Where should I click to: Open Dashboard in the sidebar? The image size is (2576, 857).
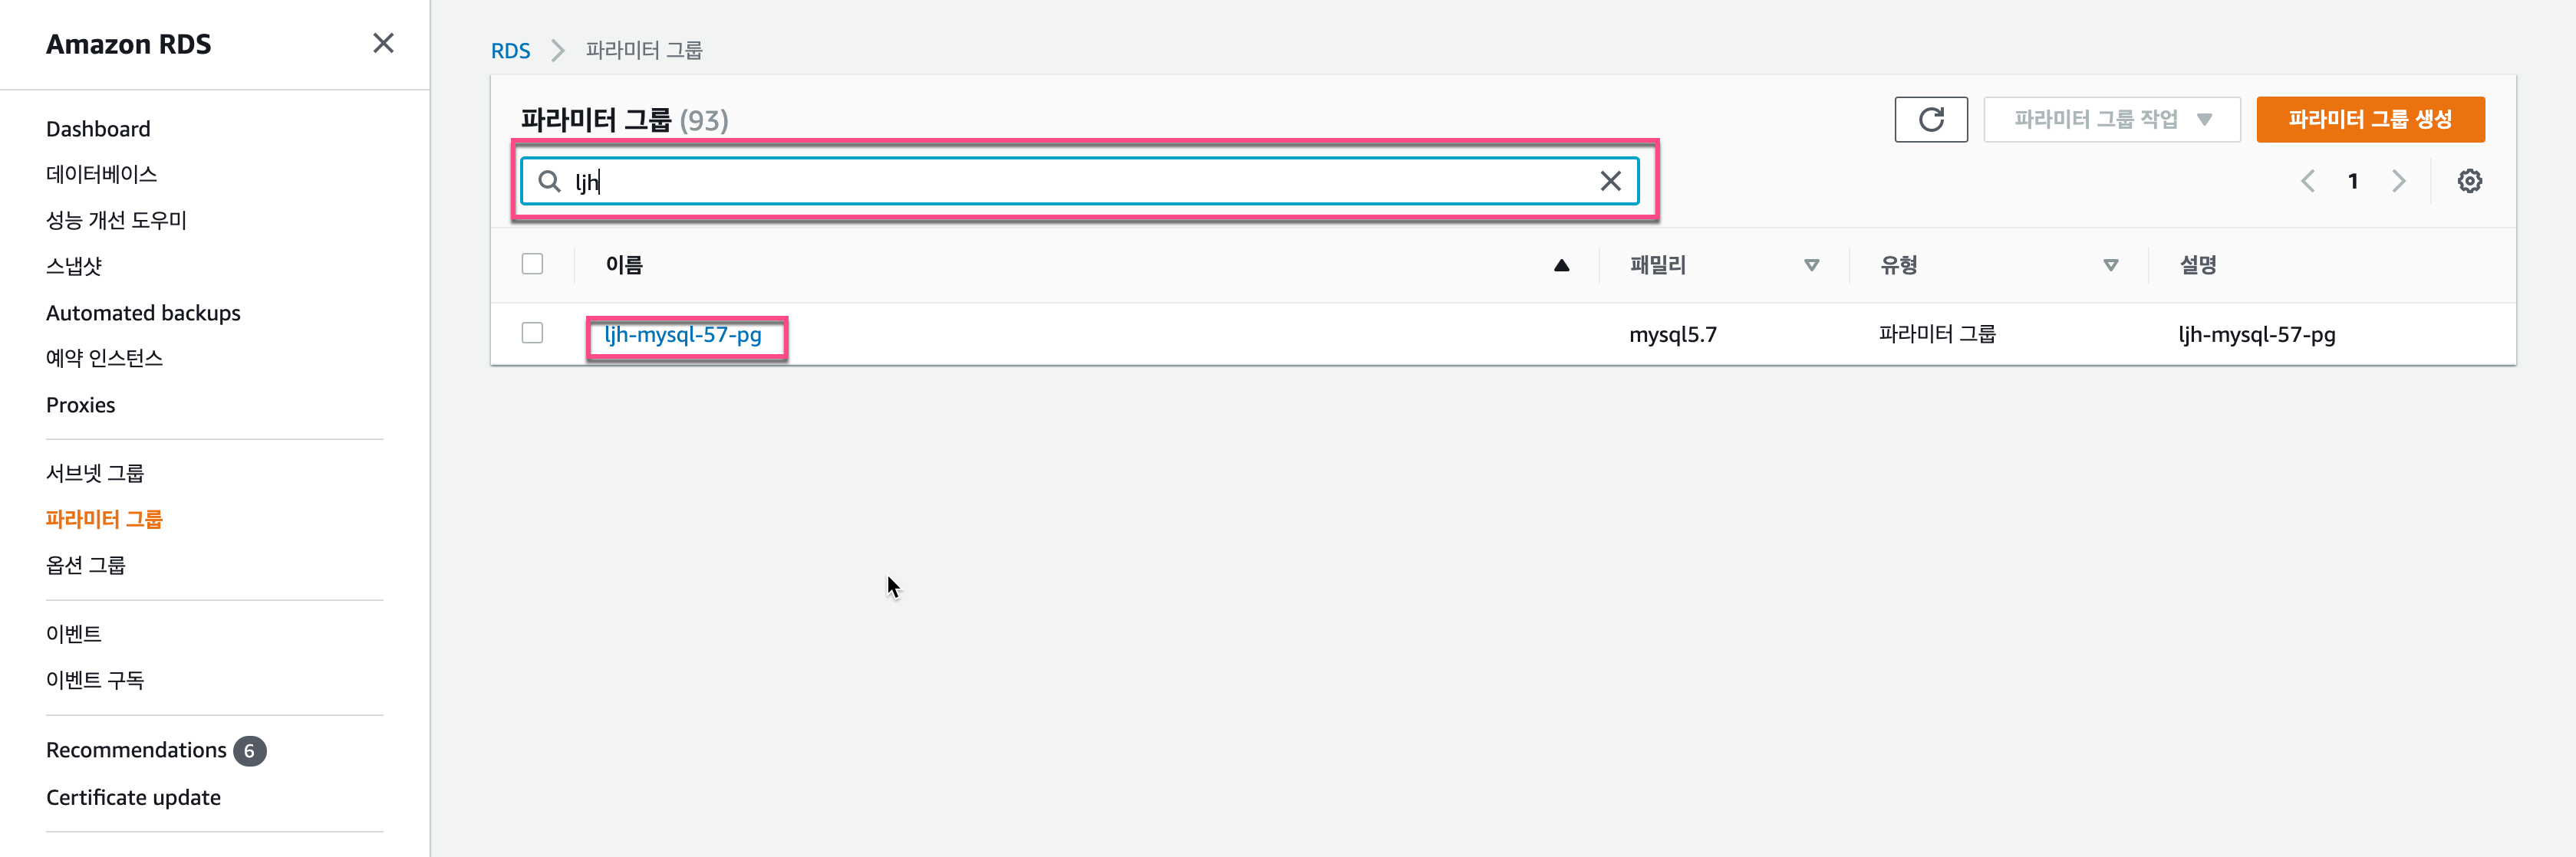coord(98,129)
